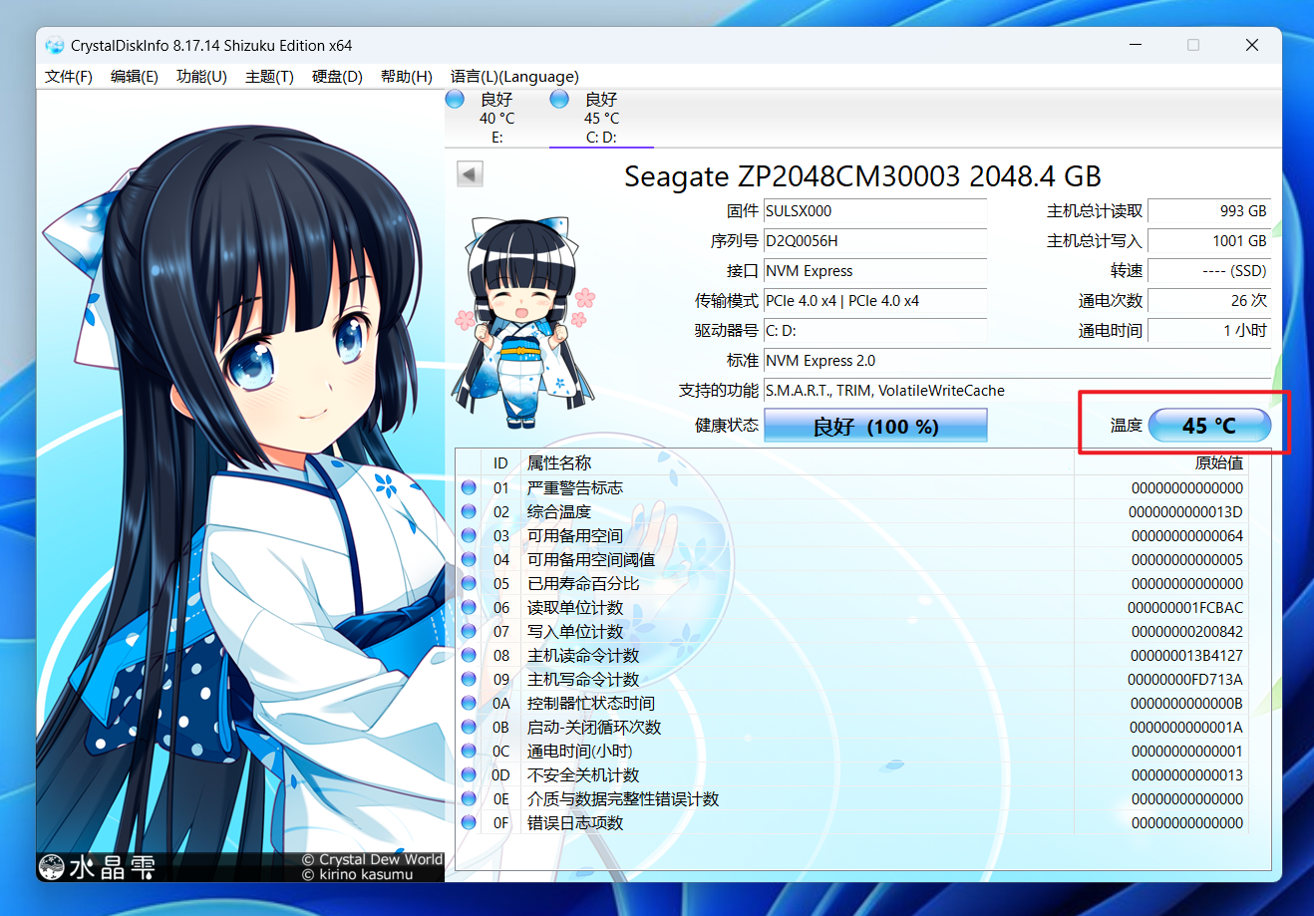Viewport: 1314px width, 916px height.
Task: Close the CrystalDiskInfo window
Action: tap(1252, 45)
